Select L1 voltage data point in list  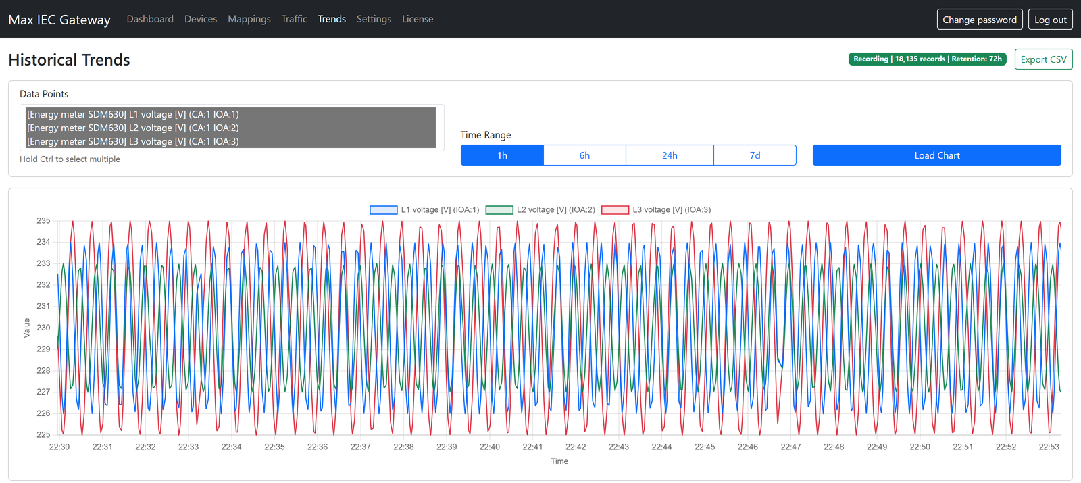pyautogui.click(x=230, y=114)
